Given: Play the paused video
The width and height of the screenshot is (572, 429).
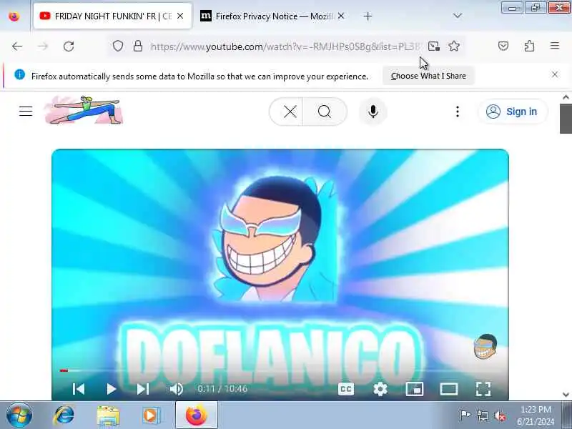Looking at the screenshot, I should click(111, 389).
